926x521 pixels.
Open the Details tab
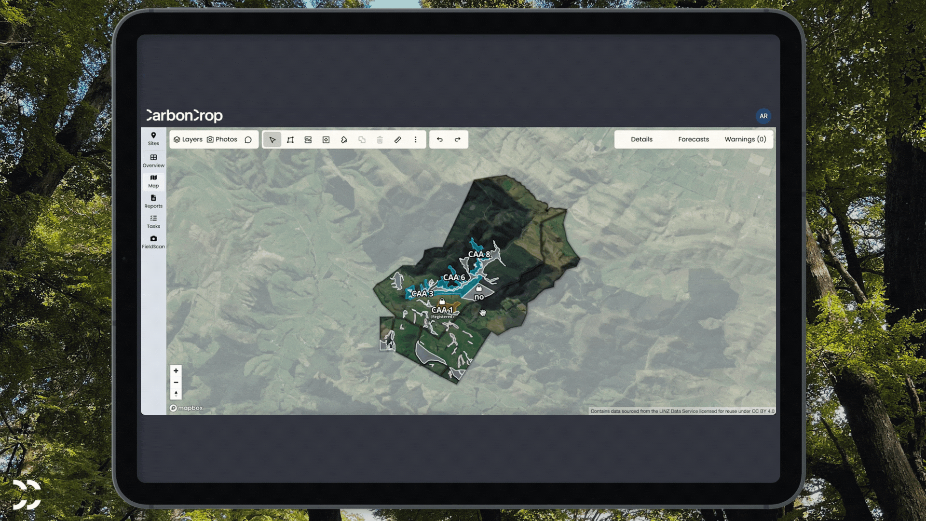pyautogui.click(x=641, y=139)
